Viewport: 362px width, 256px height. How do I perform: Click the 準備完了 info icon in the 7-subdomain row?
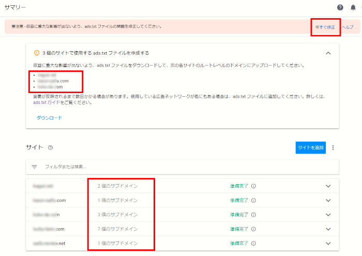(253, 229)
